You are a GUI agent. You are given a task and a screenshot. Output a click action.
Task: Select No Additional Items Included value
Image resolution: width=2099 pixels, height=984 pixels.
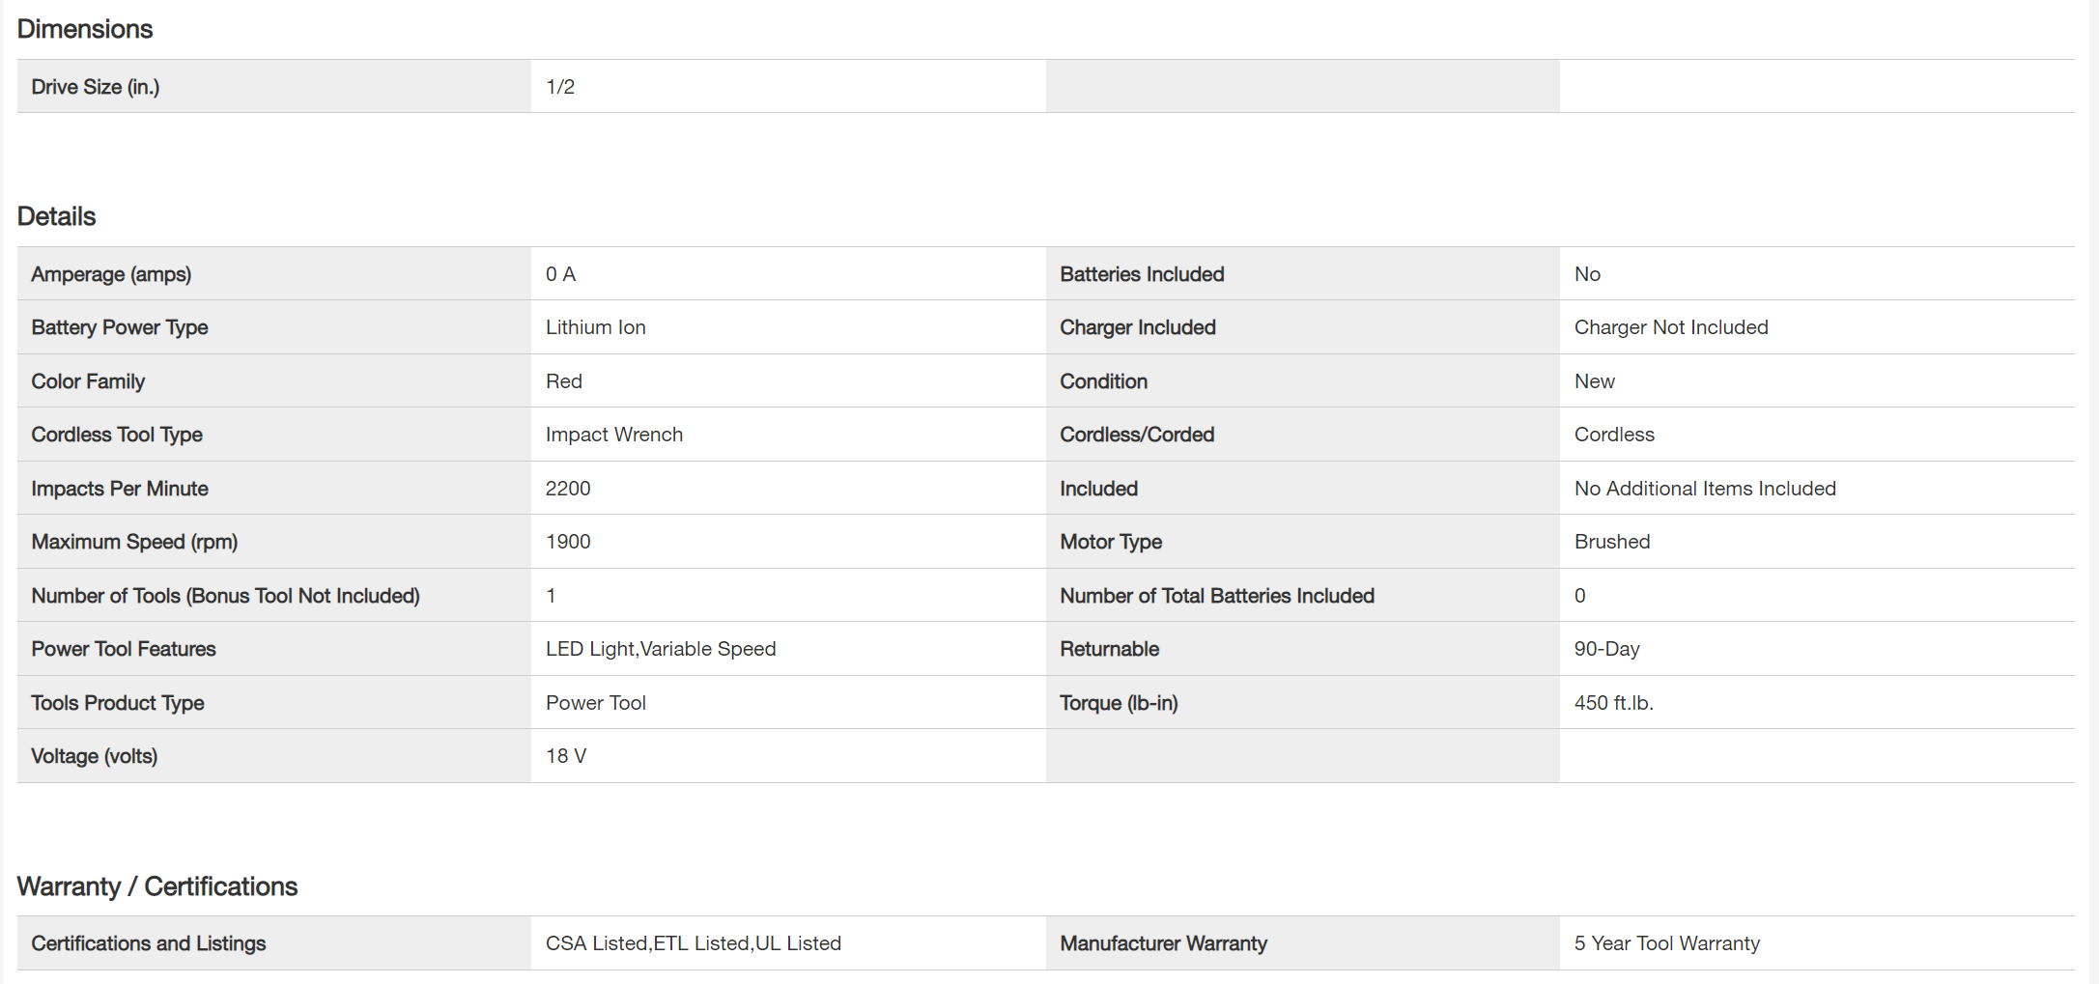pos(1705,489)
